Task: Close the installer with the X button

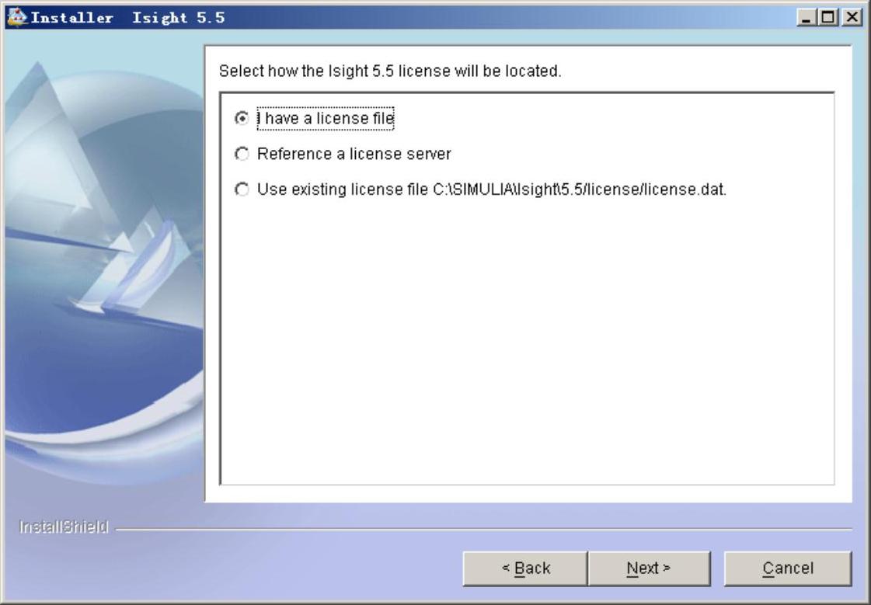Action: point(852,17)
